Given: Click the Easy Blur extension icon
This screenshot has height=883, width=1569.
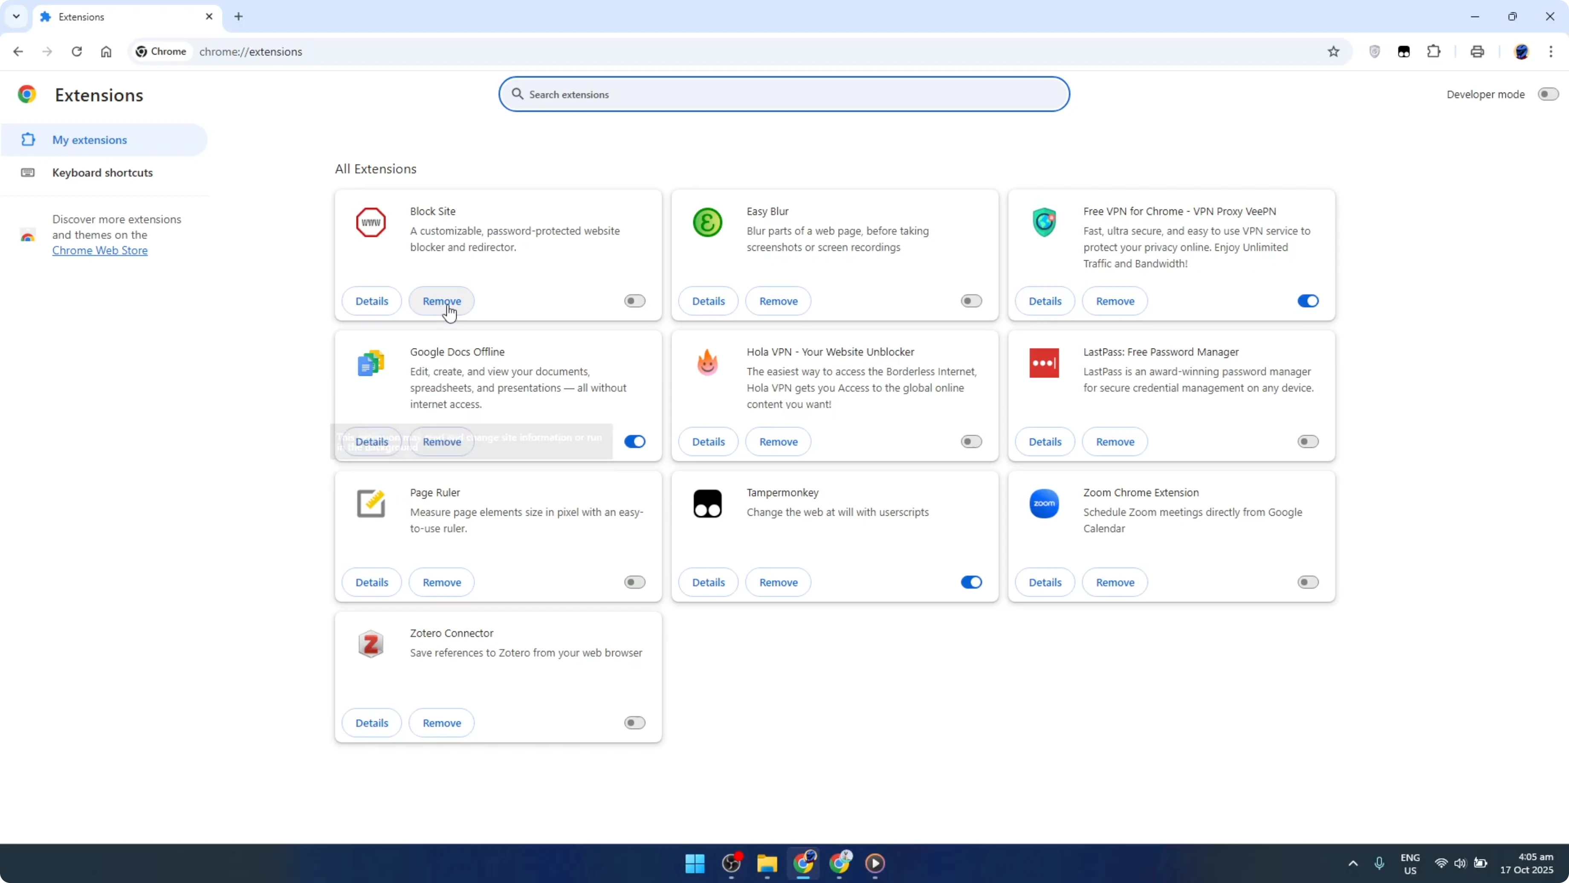Looking at the screenshot, I should click(707, 222).
